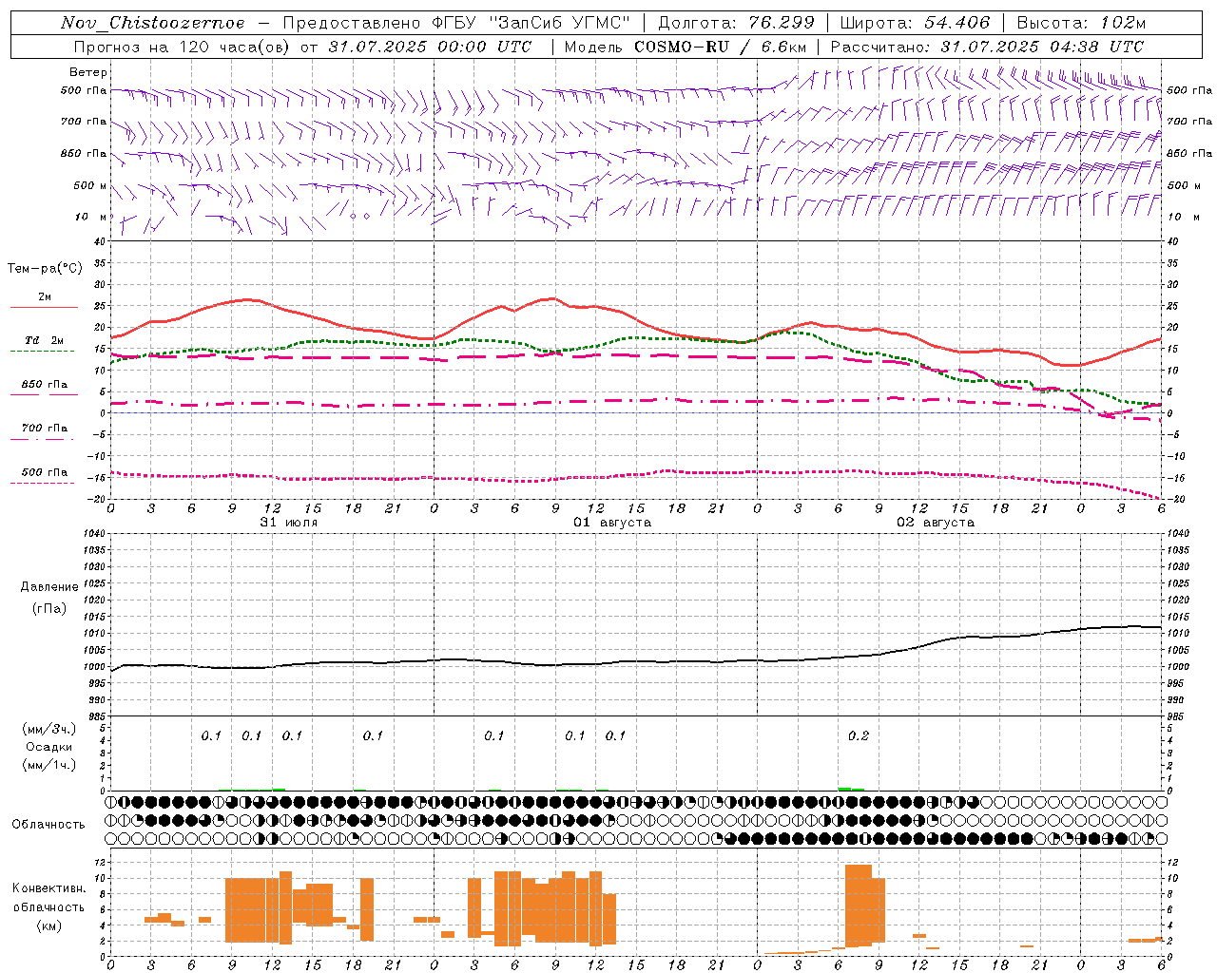Viewport: 1217px width, 973px height.
Task: Click the date label 01 августа
Action: (612, 523)
